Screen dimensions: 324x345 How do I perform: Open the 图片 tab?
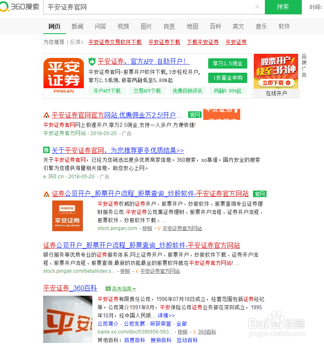click(x=146, y=26)
